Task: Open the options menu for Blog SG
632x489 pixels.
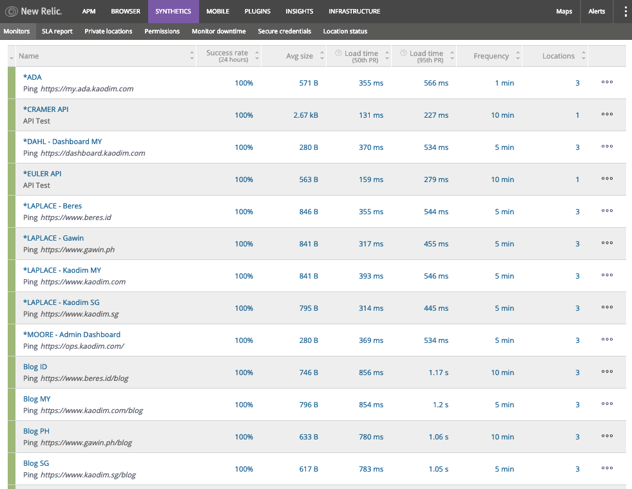Action: tap(607, 468)
